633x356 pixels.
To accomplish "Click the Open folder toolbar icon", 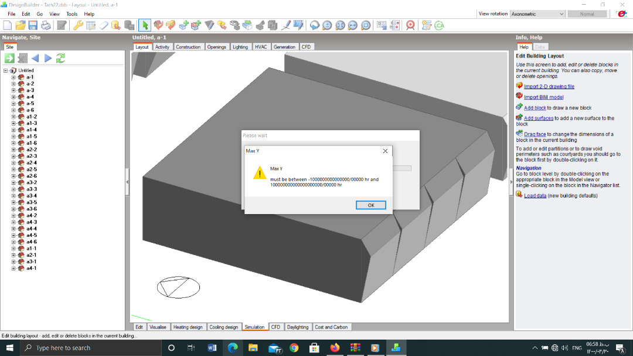I will (x=20, y=25).
